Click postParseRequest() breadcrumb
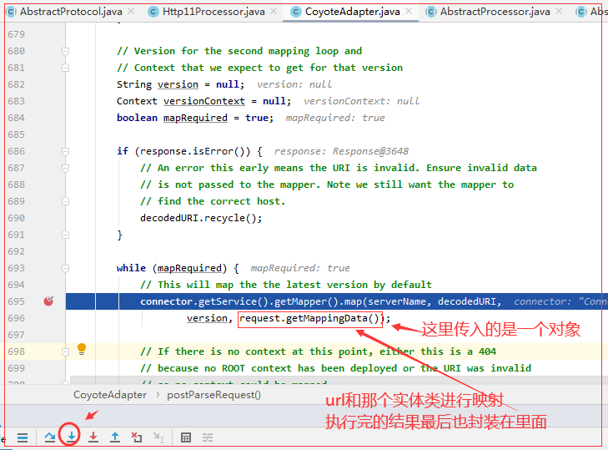The width and height of the screenshot is (608, 450). tap(214, 395)
